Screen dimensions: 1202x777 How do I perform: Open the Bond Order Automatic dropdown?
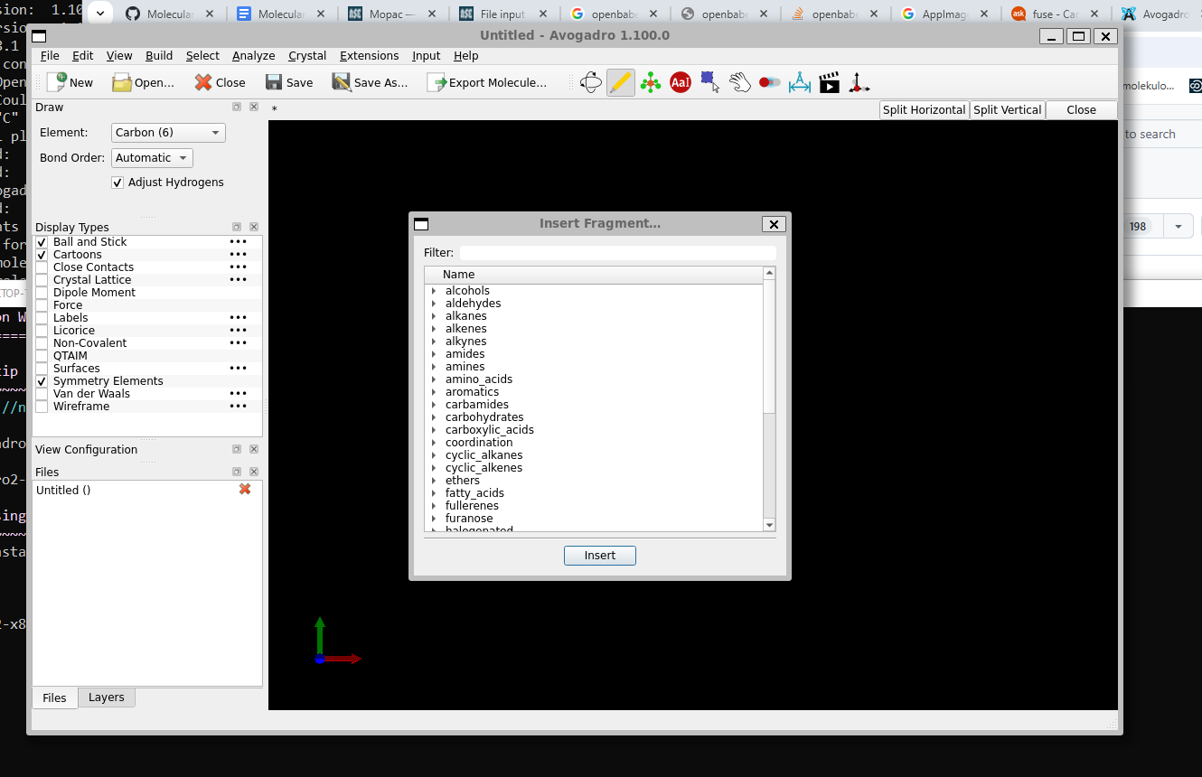(152, 158)
